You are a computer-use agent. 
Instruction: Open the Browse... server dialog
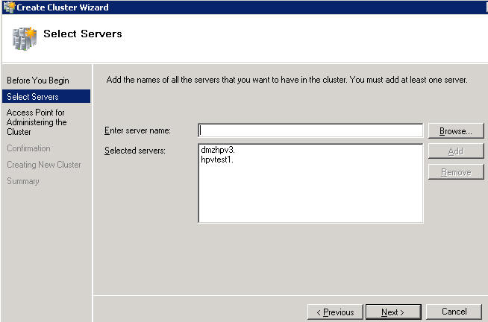[456, 131]
